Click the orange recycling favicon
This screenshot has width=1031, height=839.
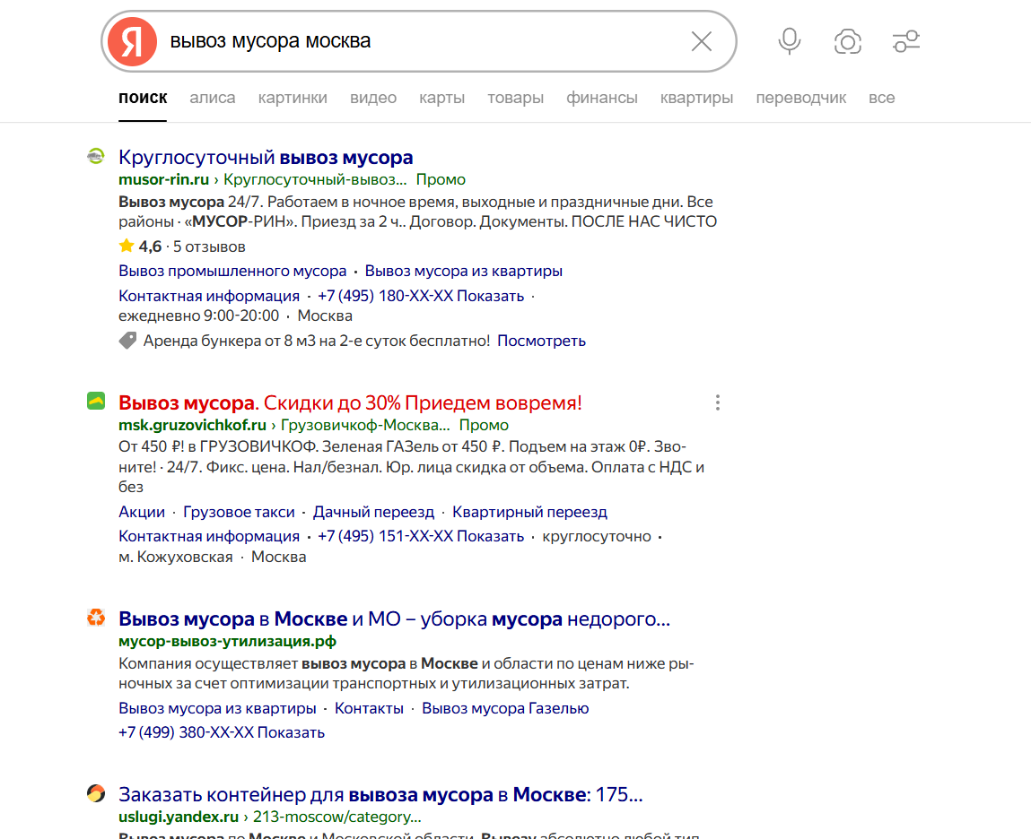pyautogui.click(x=96, y=617)
